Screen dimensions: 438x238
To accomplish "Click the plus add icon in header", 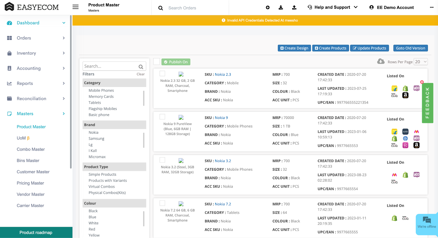I will click(268, 7).
